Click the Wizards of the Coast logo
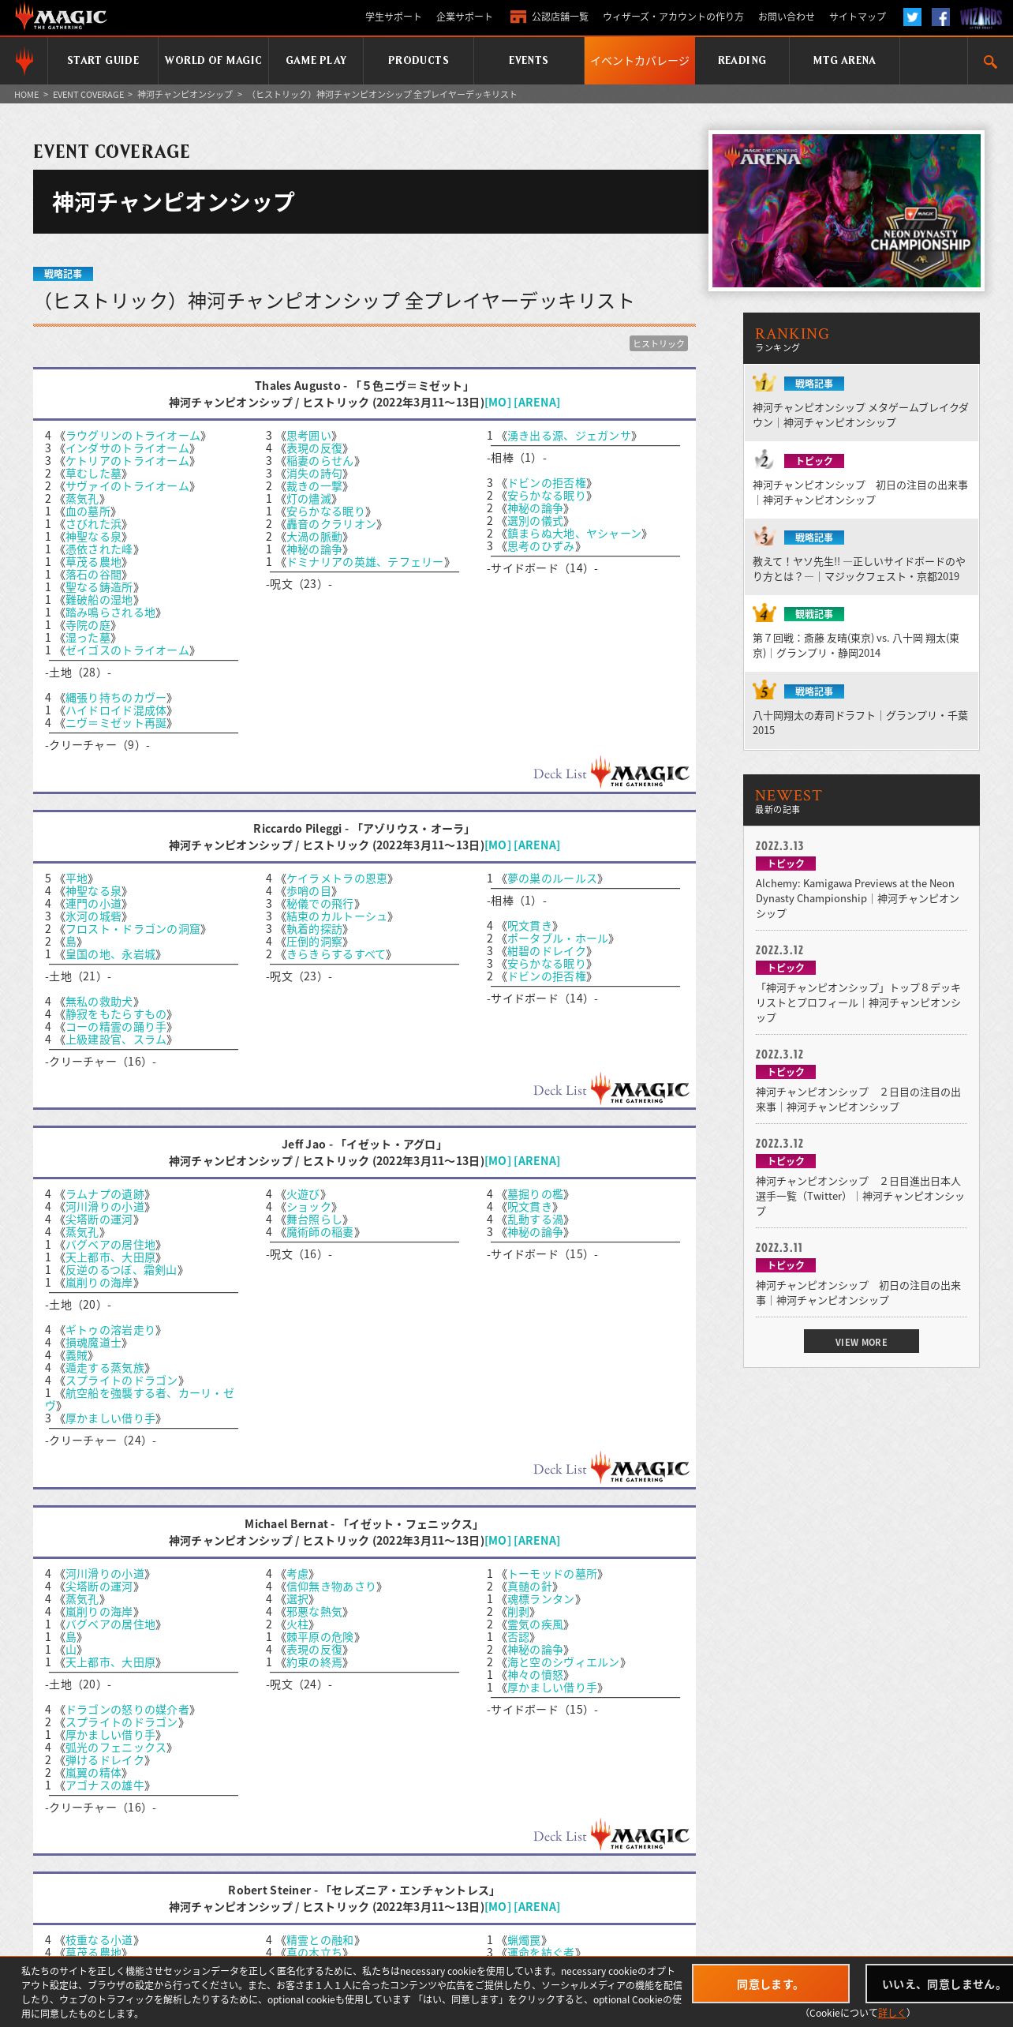Screen dimensions: 1013x2027 981,17
